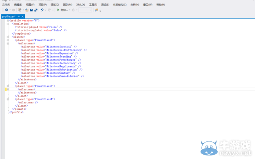
Task: Click the MilestoneExpansion line
Action: coord(49,53)
